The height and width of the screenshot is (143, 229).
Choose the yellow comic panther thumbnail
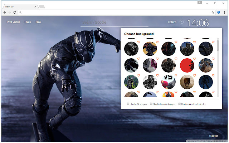pos(150,49)
